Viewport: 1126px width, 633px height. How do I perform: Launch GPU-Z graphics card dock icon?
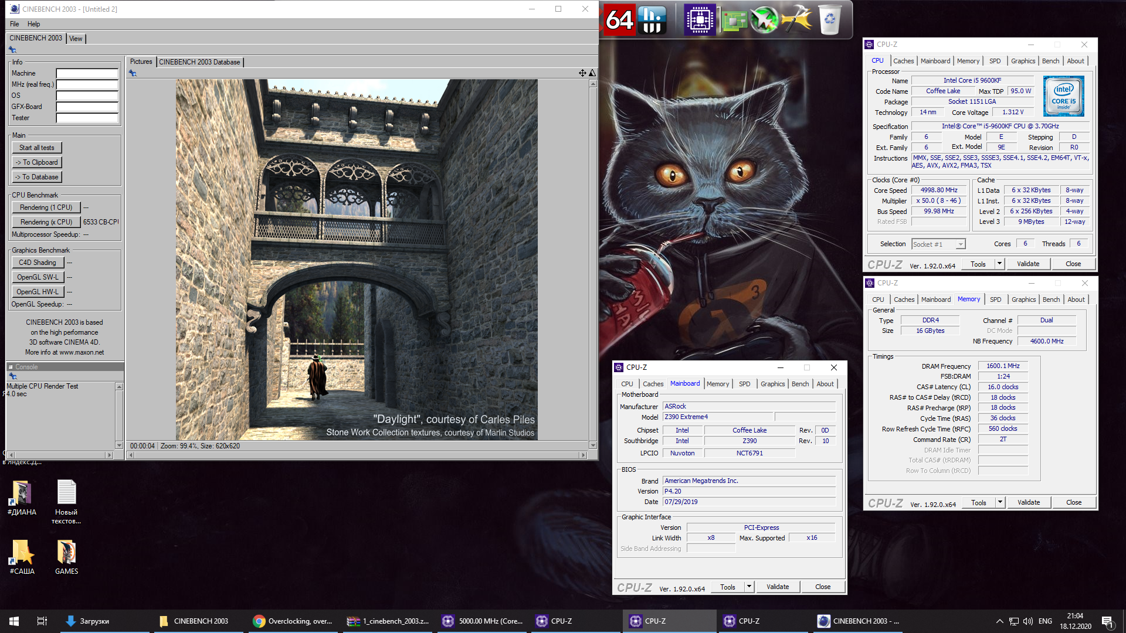point(734,21)
